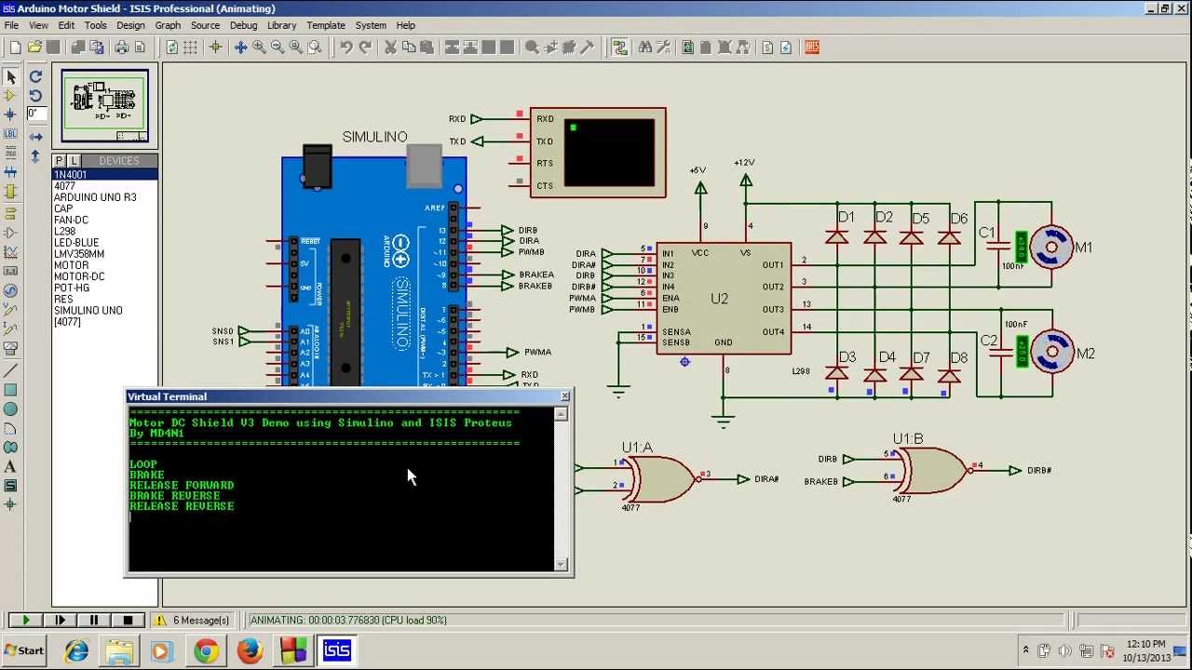Open the Design menu
Image resolution: width=1192 pixels, height=670 pixels.
tap(130, 25)
